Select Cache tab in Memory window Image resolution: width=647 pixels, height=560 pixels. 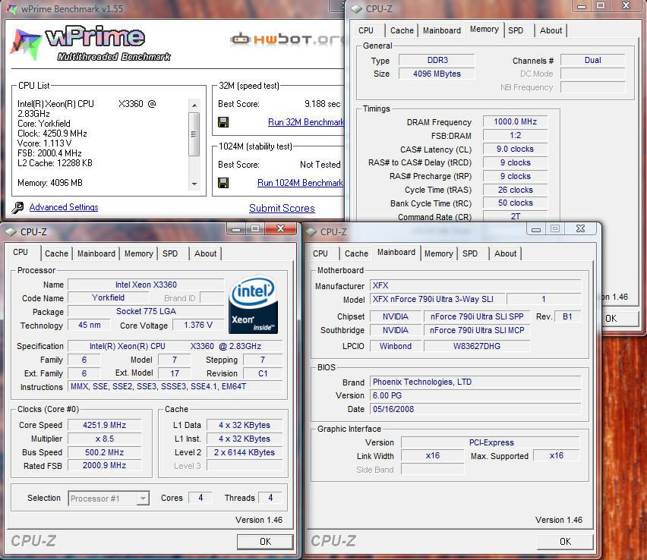(x=402, y=30)
